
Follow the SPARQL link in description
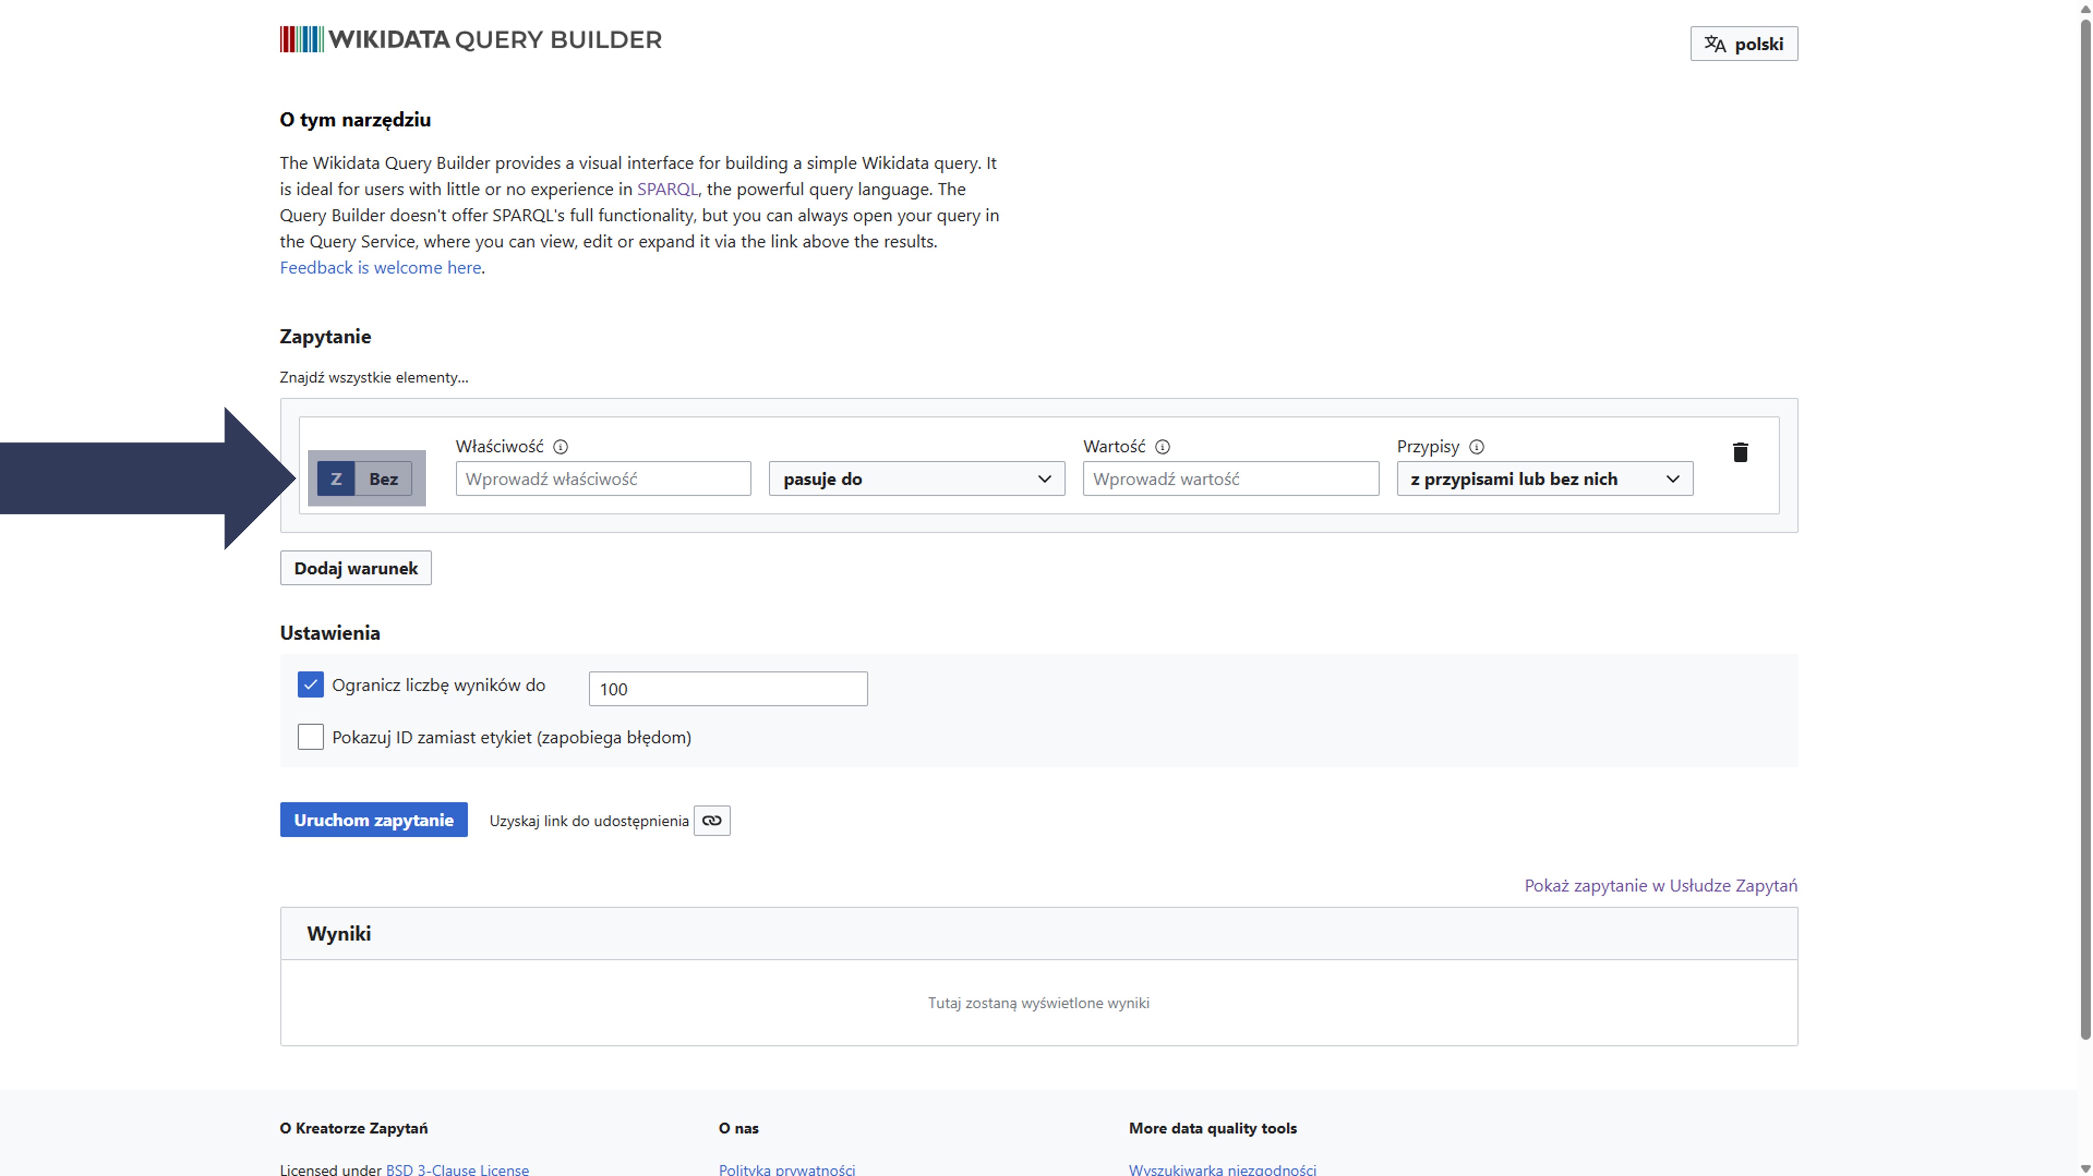(x=667, y=189)
